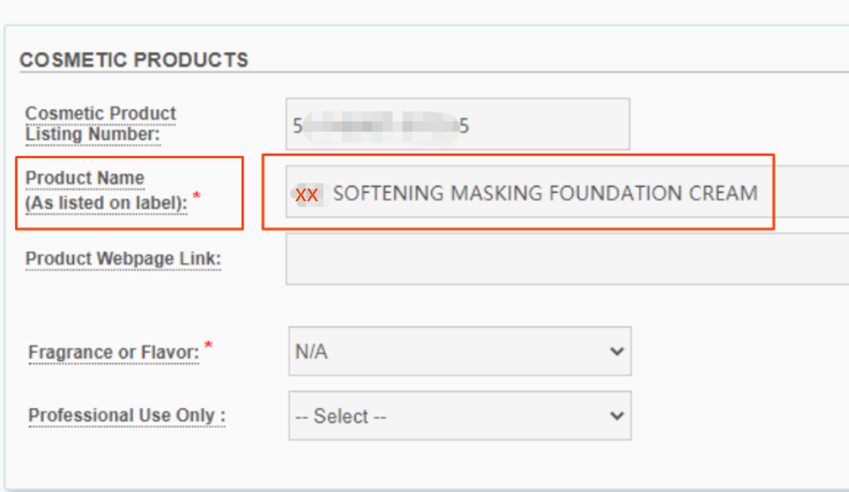The height and width of the screenshot is (492, 849).
Task: Click the blurred listing number value
Action: point(381,126)
